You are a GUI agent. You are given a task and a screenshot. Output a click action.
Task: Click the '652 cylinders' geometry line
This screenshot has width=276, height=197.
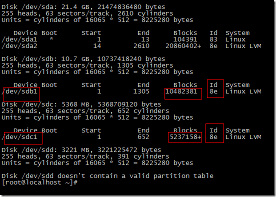[x=85, y=111]
